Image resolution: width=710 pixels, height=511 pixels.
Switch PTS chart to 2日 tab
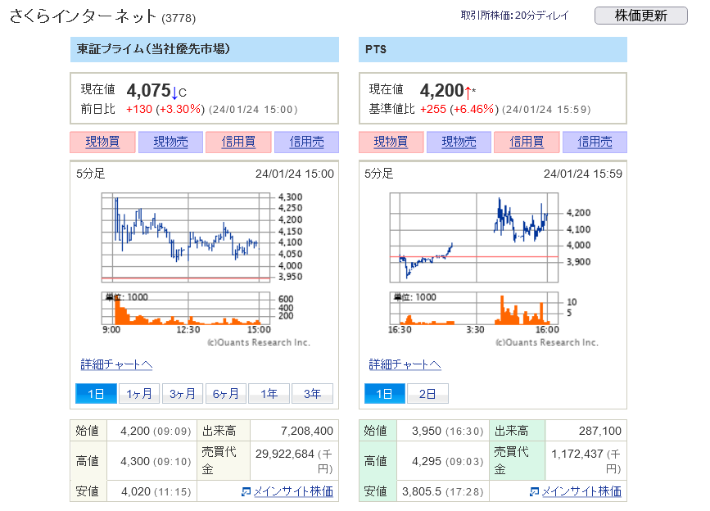pyautogui.click(x=427, y=394)
